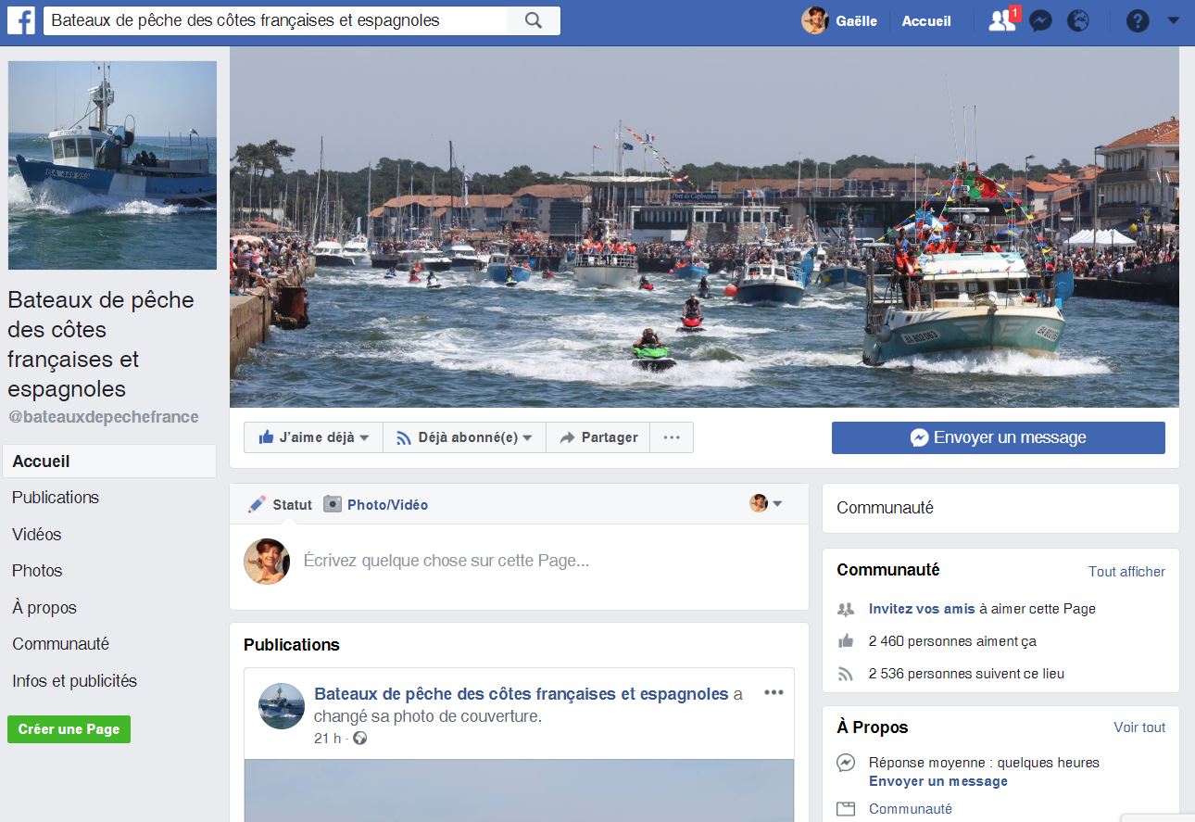This screenshot has width=1195, height=822.
Task: Click the page profile picture thumbnail
Action: [x=112, y=165]
